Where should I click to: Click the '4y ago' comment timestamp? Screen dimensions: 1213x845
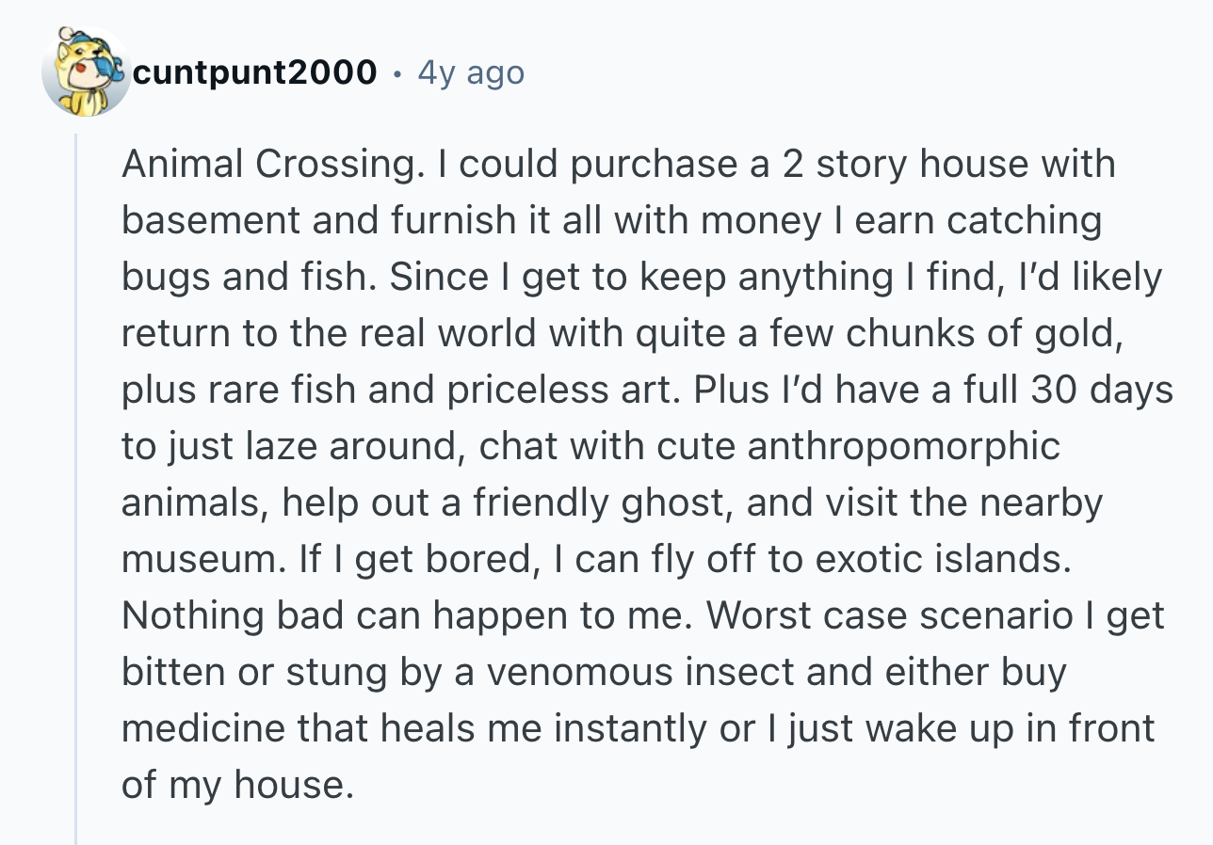(x=471, y=72)
